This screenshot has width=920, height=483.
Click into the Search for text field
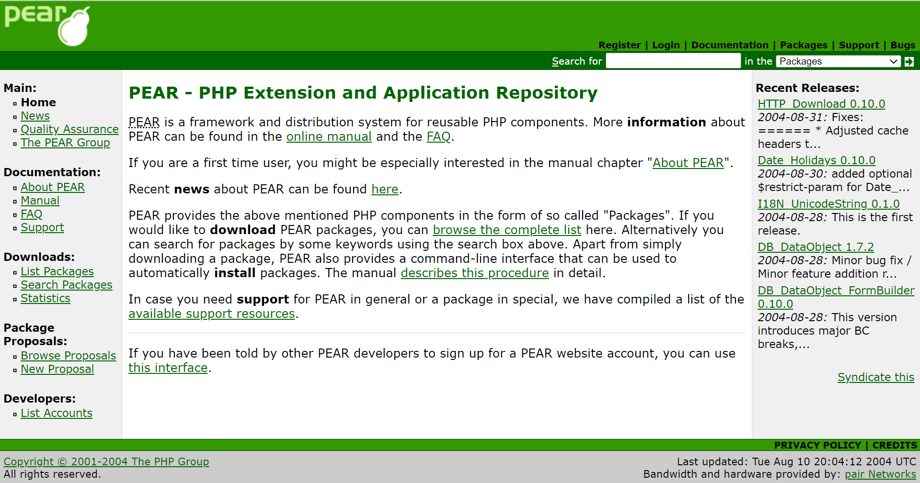tap(673, 61)
